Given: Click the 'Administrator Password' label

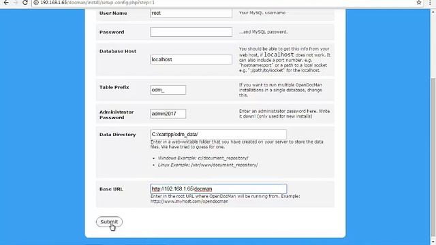Looking at the screenshot, I should pos(116,115).
